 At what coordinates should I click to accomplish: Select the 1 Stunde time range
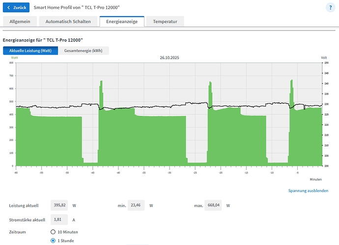pos(53,241)
